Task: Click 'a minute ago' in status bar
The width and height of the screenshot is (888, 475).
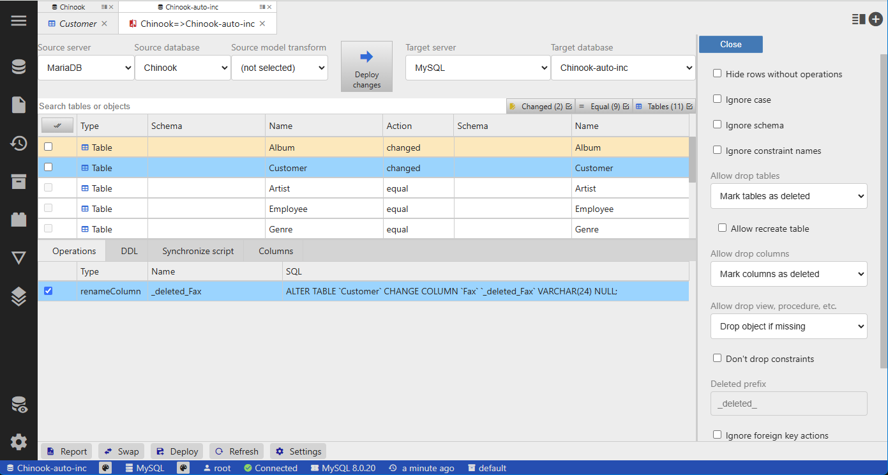Action: [x=421, y=468]
